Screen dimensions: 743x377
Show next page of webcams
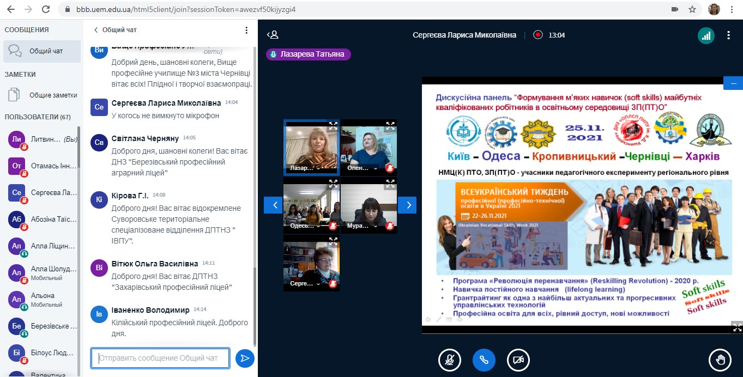click(407, 205)
